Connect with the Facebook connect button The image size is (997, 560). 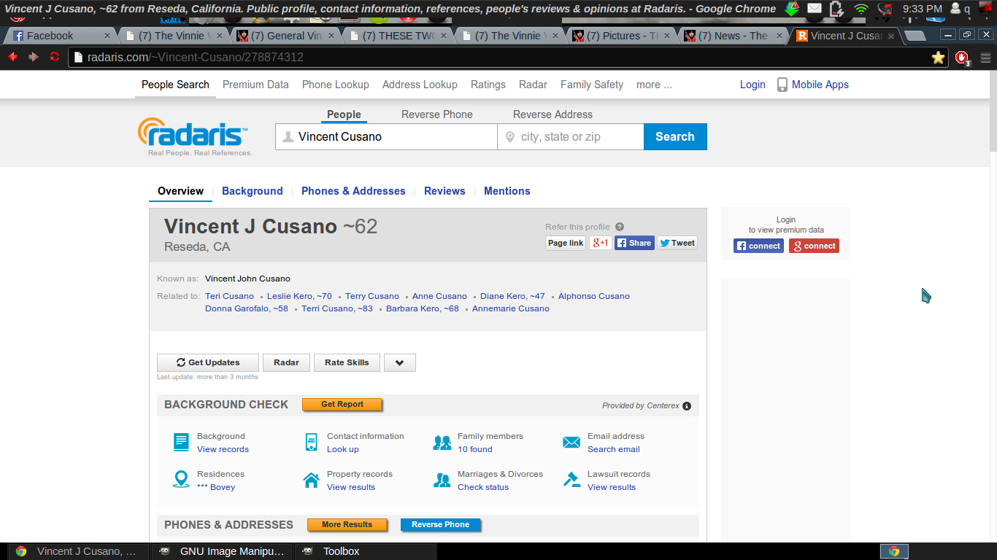[x=758, y=246]
